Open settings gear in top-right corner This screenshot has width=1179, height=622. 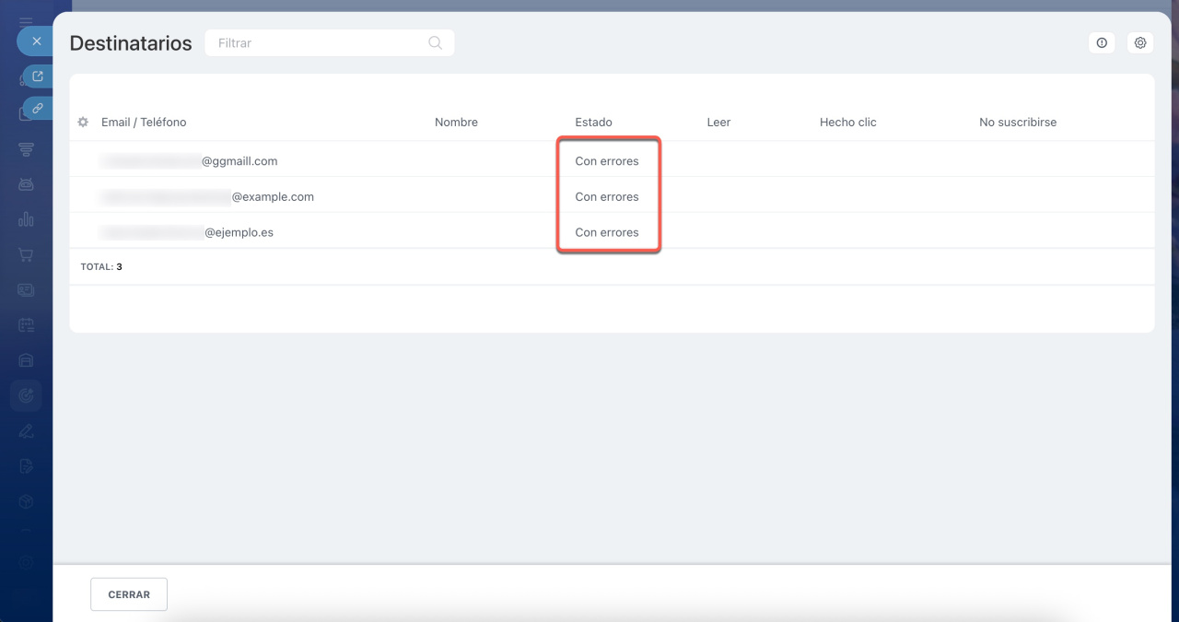1140,43
